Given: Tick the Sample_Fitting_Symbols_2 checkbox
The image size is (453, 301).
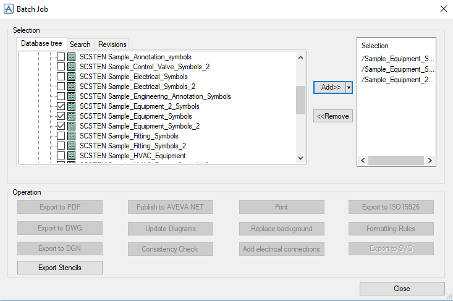Looking at the screenshot, I should [x=61, y=146].
